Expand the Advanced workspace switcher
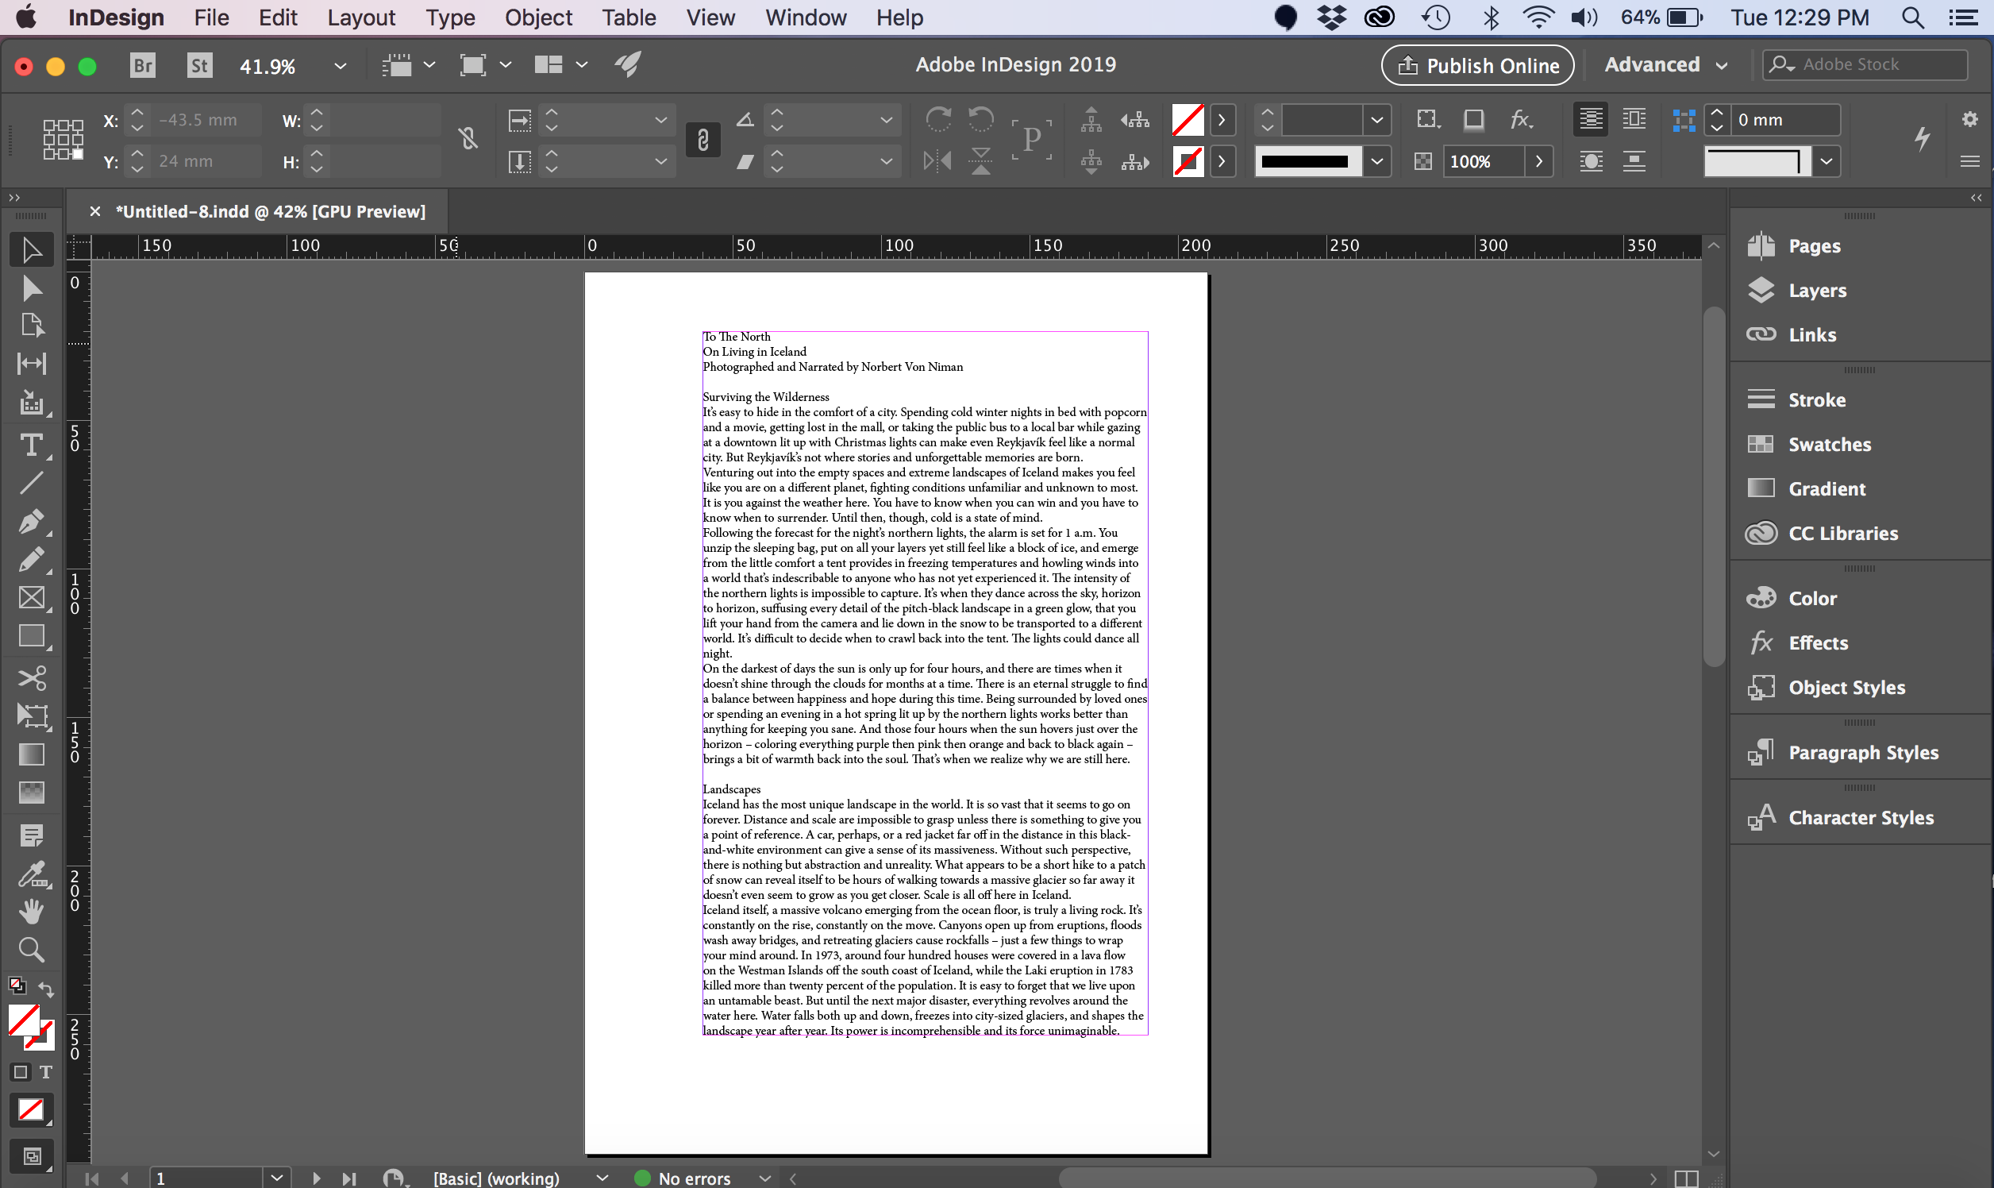1994x1188 pixels. 1667,65
